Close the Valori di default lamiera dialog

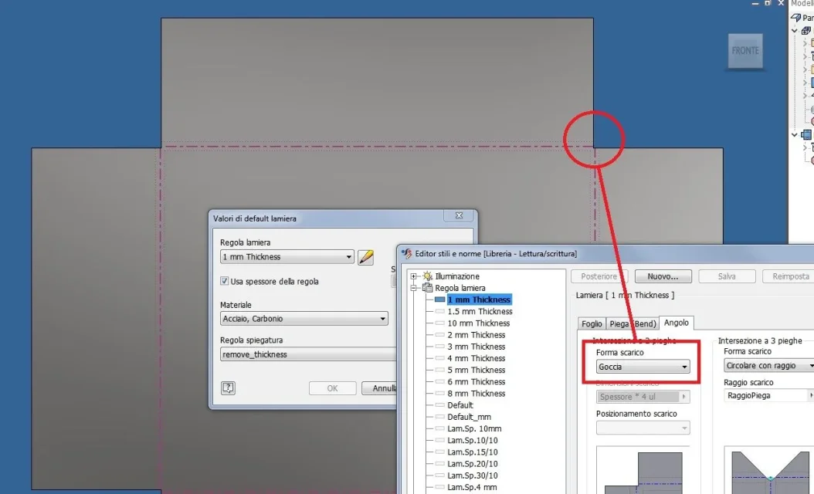pos(459,215)
